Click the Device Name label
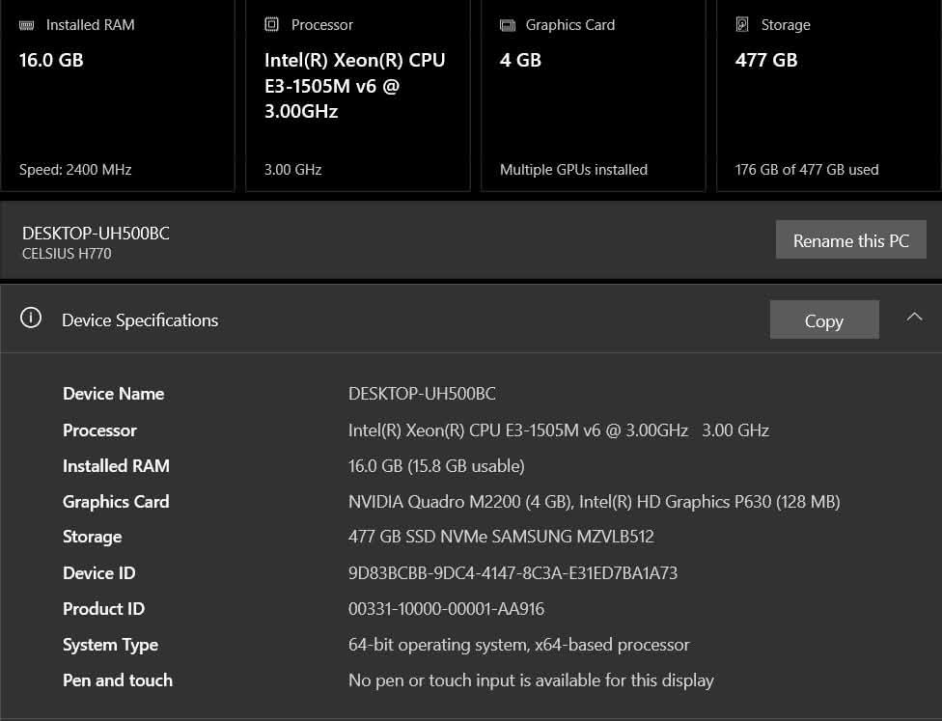The image size is (942, 721). [114, 394]
